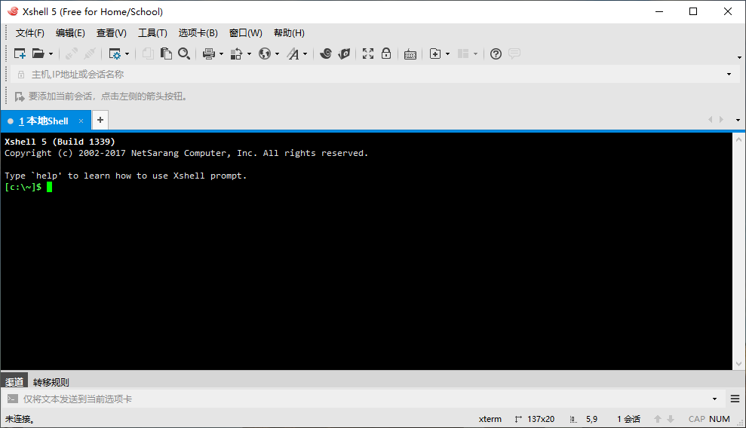Toggle full screen mode icon
746x428 pixels.
pos(368,53)
